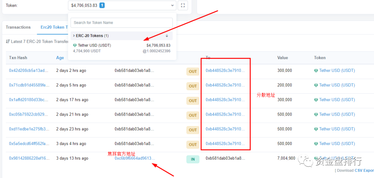Image resolution: width=374 pixels, height=178 pixels.
Task: Click the 4,704,900 USDT balance text
Action: (x=87, y=51)
